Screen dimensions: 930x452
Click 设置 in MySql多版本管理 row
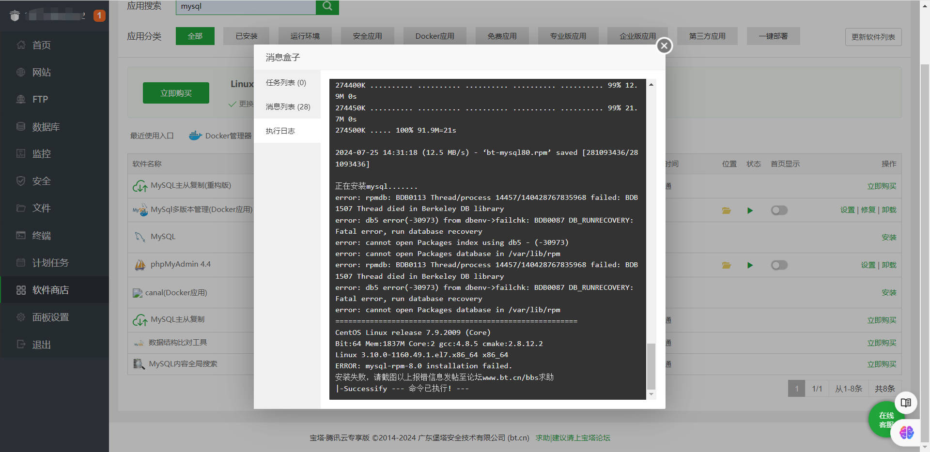[848, 210]
